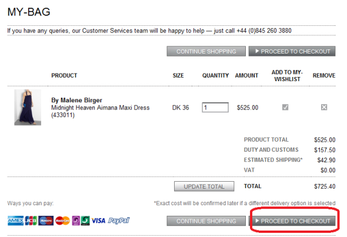Open Midnight Heaven Aimana Maxi Dress link
Image resolution: width=347 pixels, height=237 pixels.
pos(101,108)
